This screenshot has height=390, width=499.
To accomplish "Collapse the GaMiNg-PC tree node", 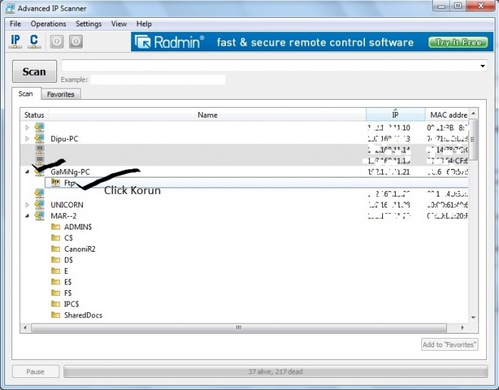I will click(27, 172).
